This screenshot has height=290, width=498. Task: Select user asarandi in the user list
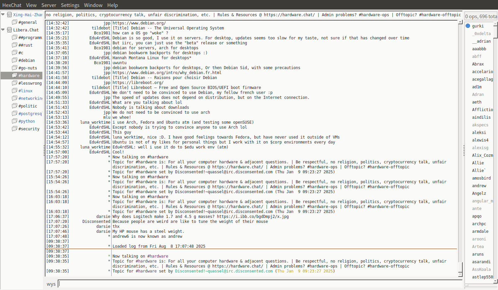pyautogui.click(x=481, y=262)
